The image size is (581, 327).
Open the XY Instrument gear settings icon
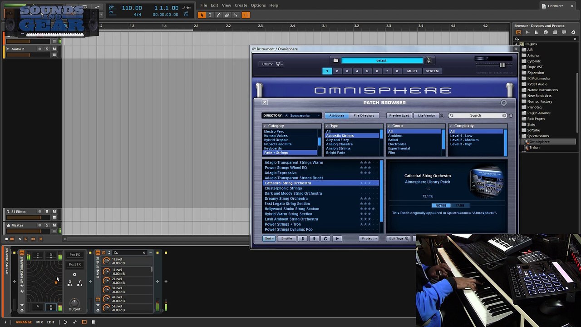point(74,274)
